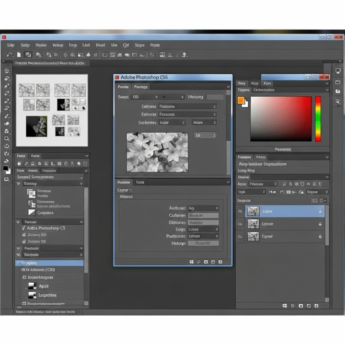Open the Fcotiotes dropdown in dialog
This screenshot has width=345, height=345.
[187, 115]
